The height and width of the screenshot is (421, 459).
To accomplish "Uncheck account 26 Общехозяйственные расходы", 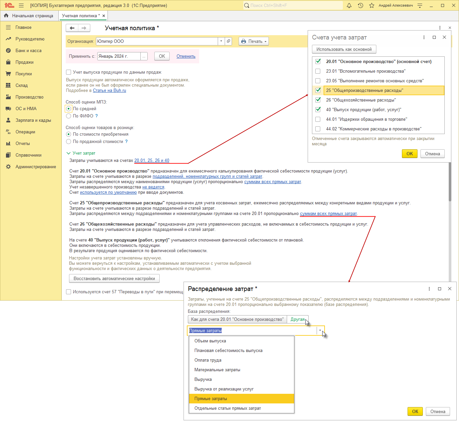I will click(x=318, y=100).
